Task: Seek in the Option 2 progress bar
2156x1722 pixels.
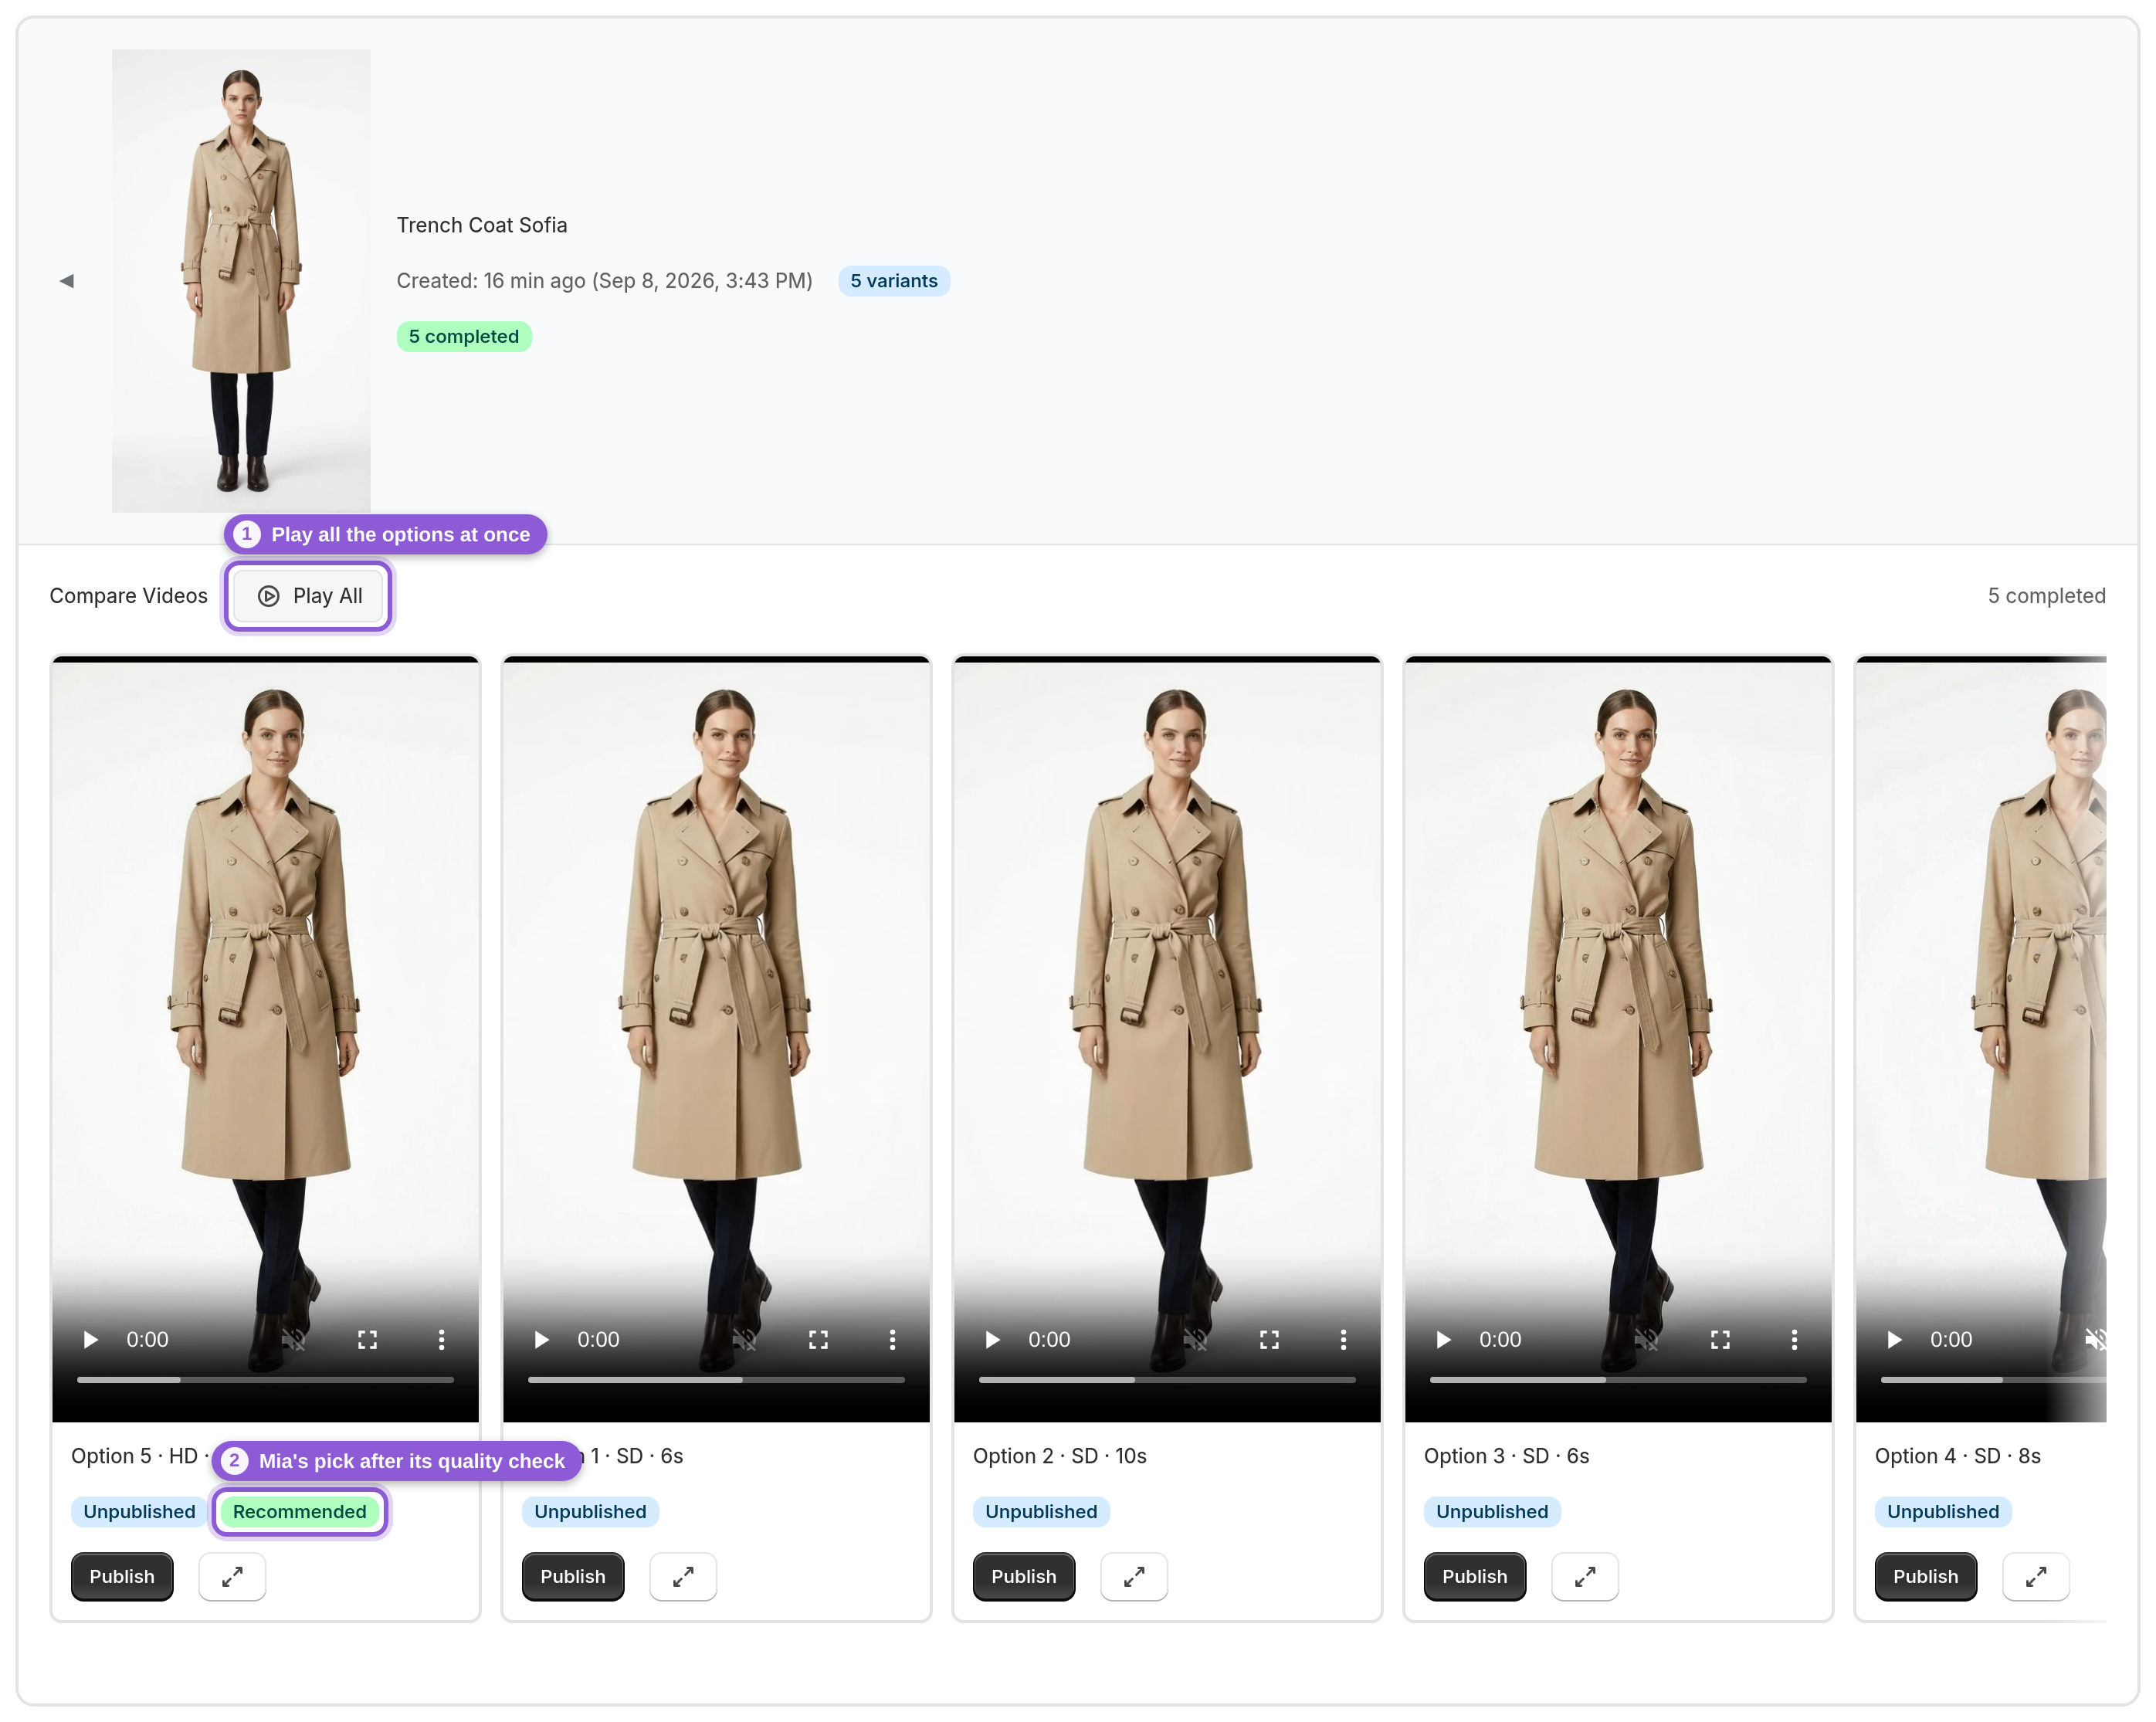Action: coord(1167,1380)
